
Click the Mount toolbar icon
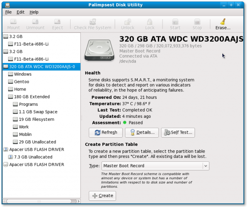click(x=14, y=22)
